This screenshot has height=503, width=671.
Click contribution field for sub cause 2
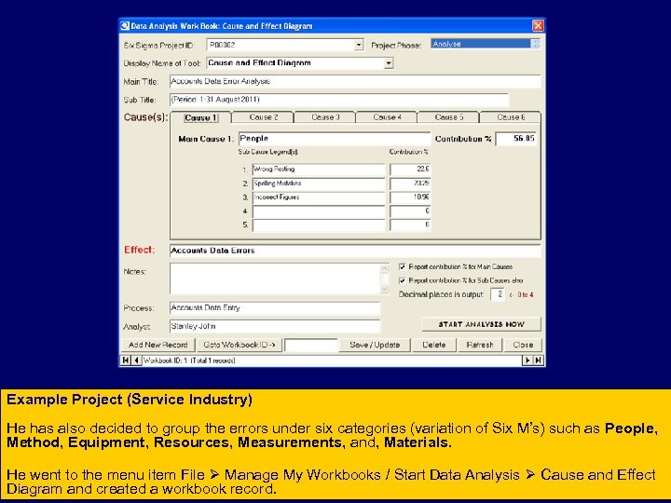[x=410, y=184]
